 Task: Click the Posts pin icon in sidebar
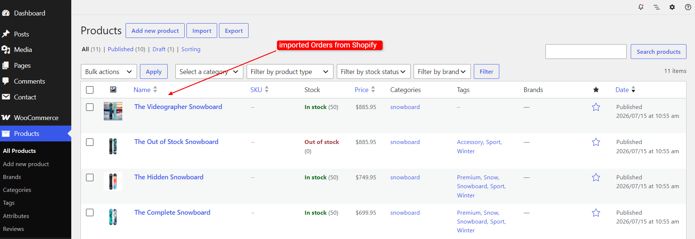6,34
